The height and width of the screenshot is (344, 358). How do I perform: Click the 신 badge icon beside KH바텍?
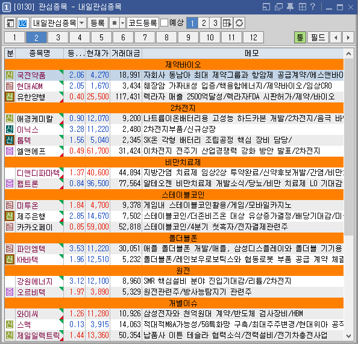(x=10, y=259)
